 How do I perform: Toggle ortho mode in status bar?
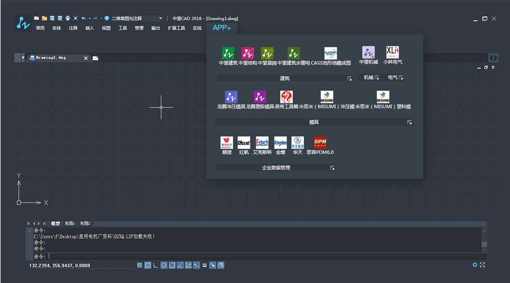[x=156, y=265]
